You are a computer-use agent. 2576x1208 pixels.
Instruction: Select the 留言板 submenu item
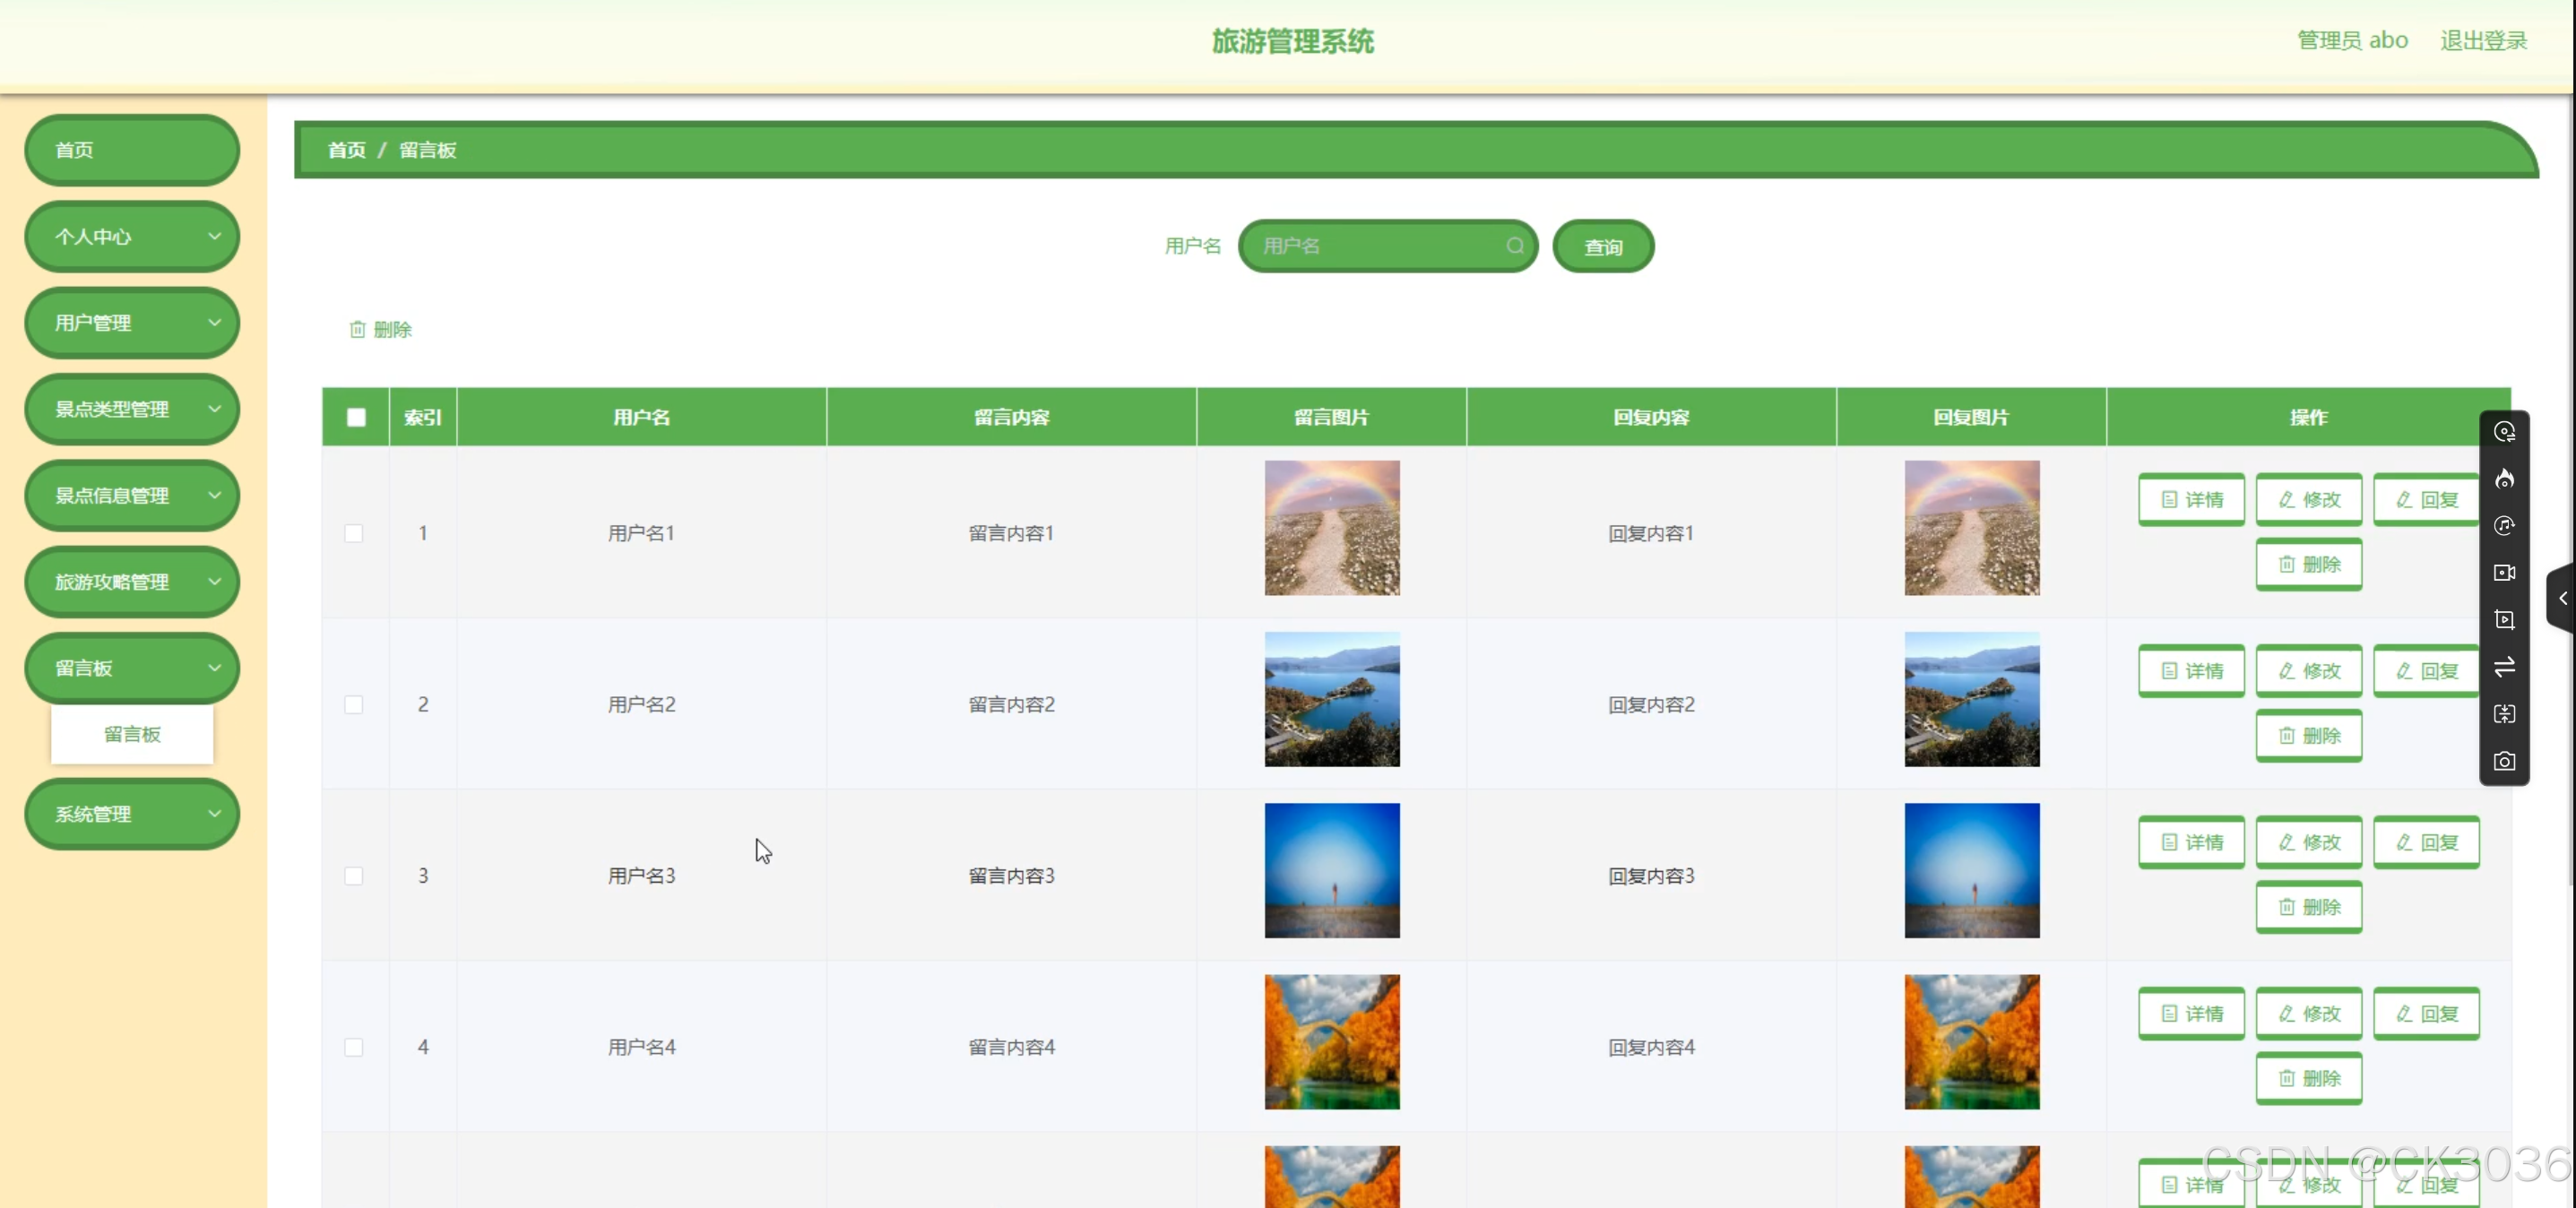(132, 734)
